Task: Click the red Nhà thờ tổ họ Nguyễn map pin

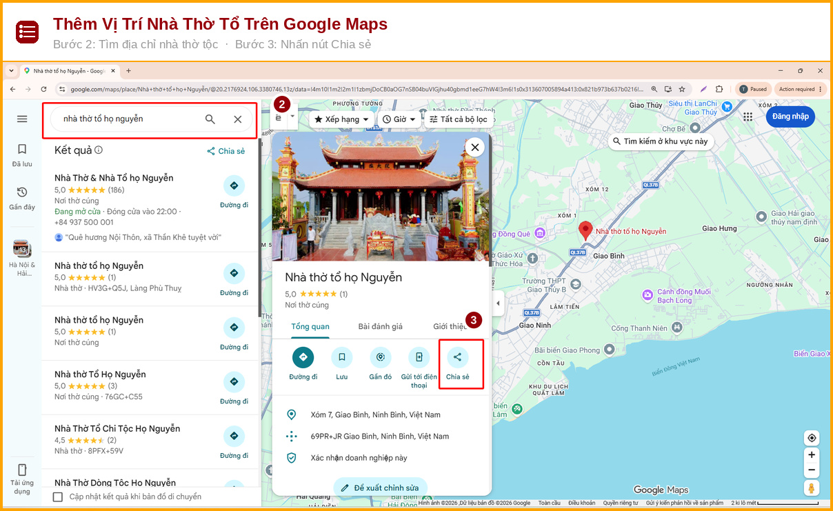Action: click(x=585, y=230)
